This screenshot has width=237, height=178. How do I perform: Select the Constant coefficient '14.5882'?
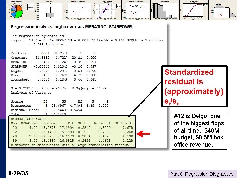pyautogui.click(x=42, y=58)
